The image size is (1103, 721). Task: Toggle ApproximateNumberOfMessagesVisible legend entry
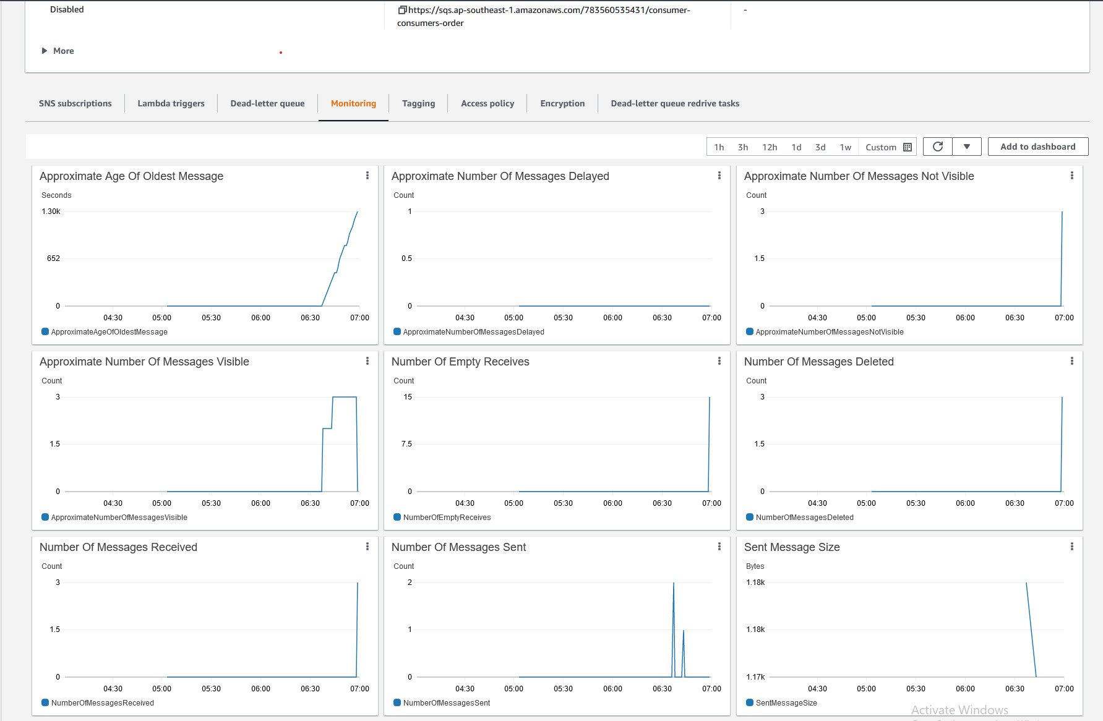pyautogui.click(x=114, y=517)
